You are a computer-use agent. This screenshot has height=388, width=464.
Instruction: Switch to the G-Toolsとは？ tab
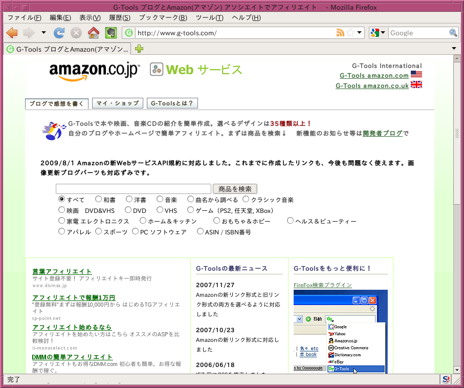point(172,103)
